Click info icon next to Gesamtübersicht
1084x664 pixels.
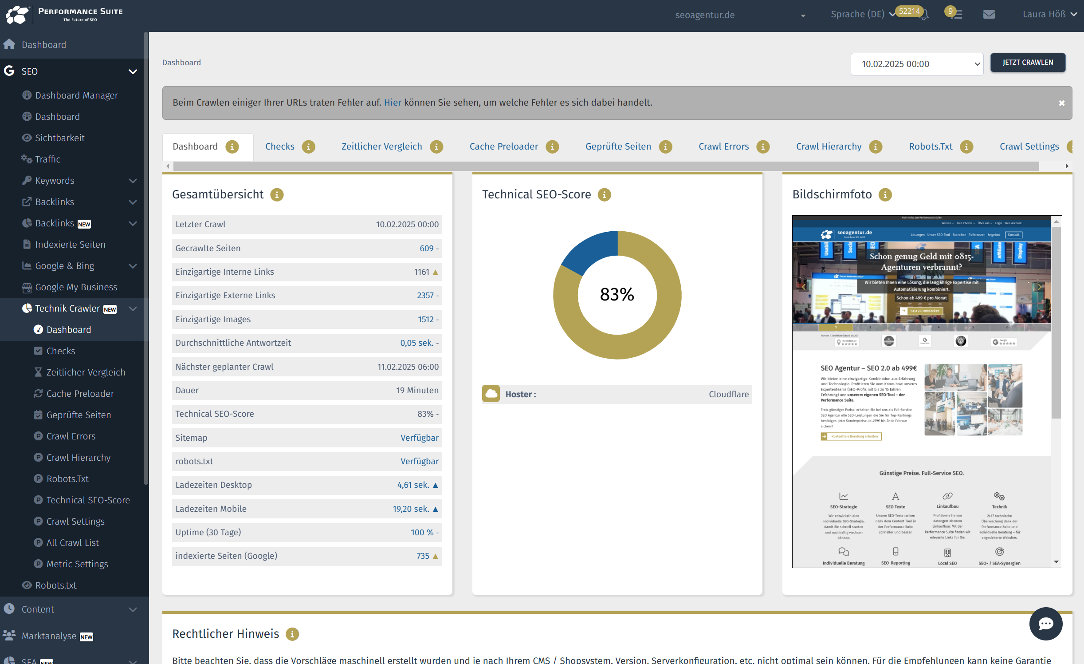277,195
